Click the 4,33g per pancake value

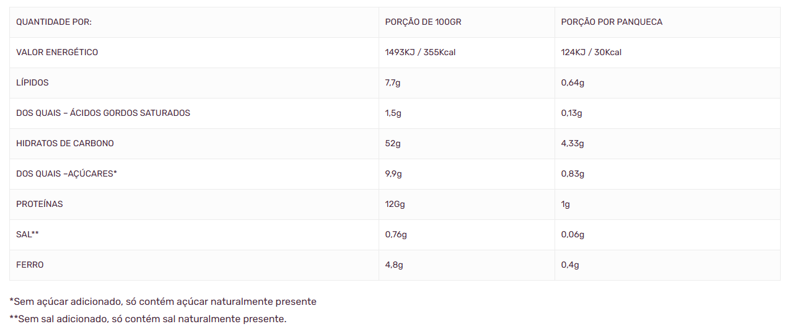pos(573,144)
